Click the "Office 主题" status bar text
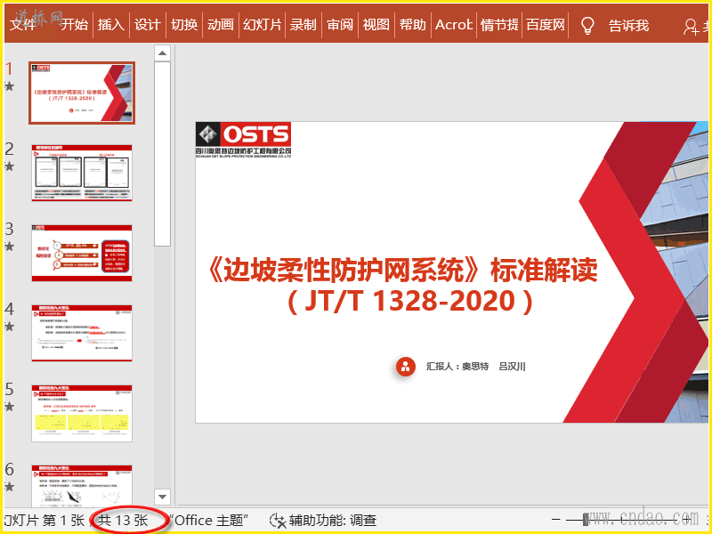The image size is (712, 534). [209, 521]
